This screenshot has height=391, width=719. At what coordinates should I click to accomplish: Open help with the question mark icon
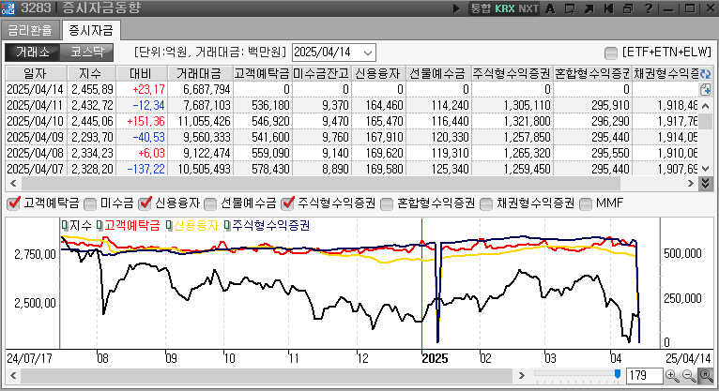648,8
